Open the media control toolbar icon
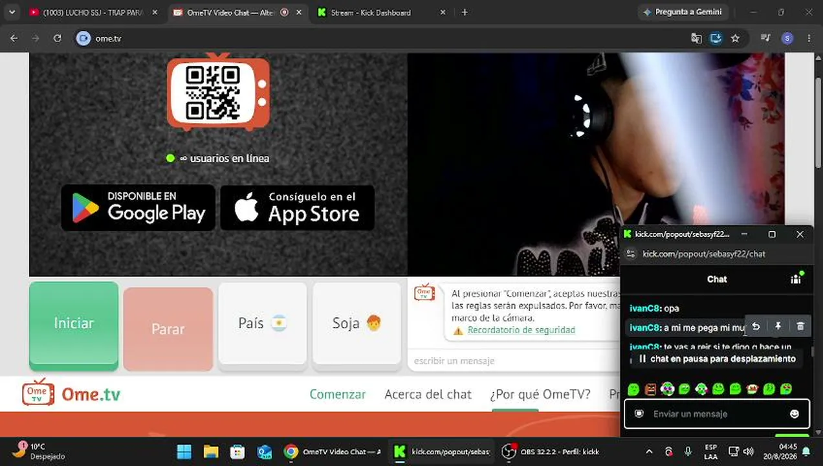This screenshot has width=823, height=466. click(x=765, y=38)
